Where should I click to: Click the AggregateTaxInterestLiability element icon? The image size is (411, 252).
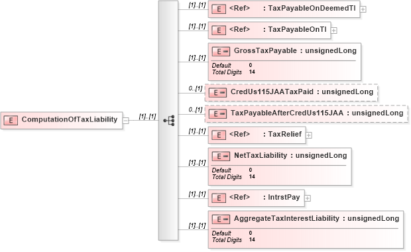(221, 220)
